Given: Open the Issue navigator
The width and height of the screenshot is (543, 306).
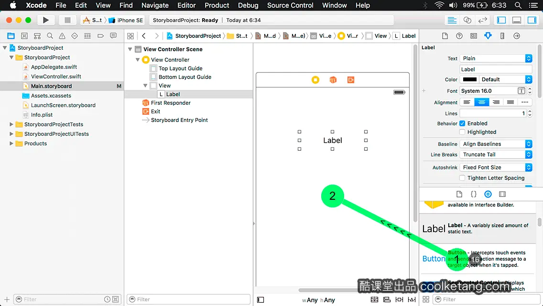Looking at the screenshot, I should (x=62, y=36).
